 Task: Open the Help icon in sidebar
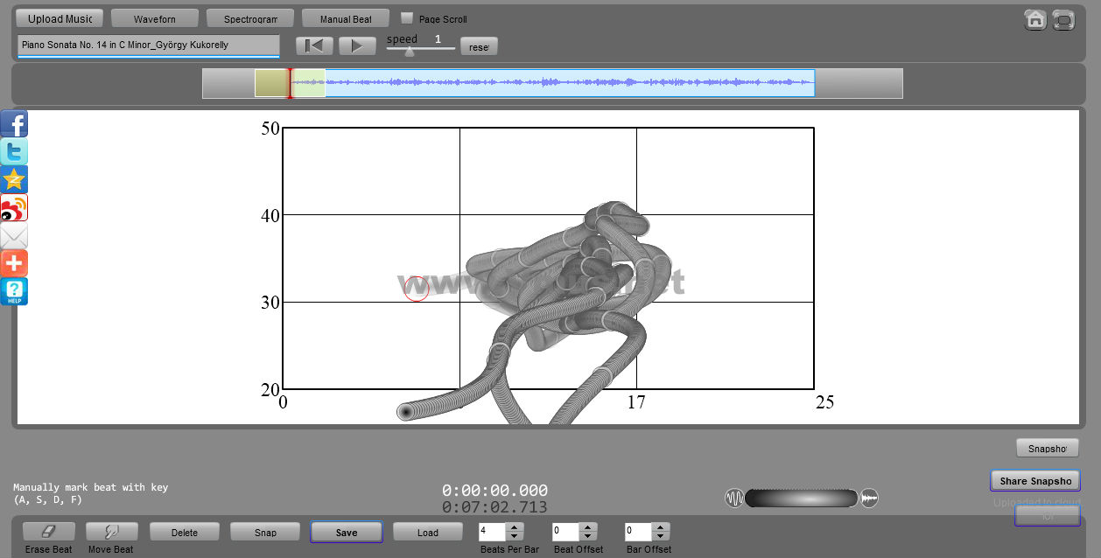click(x=14, y=291)
